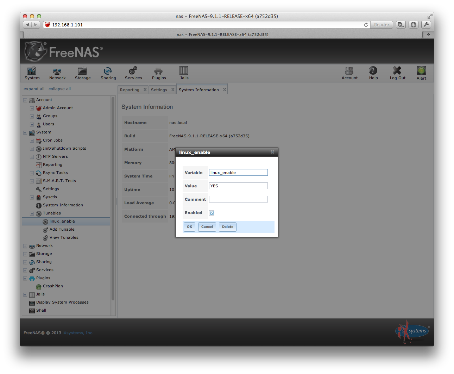The image size is (454, 374).
Task: Click the iXsystems logo in footer
Action: tap(412, 331)
